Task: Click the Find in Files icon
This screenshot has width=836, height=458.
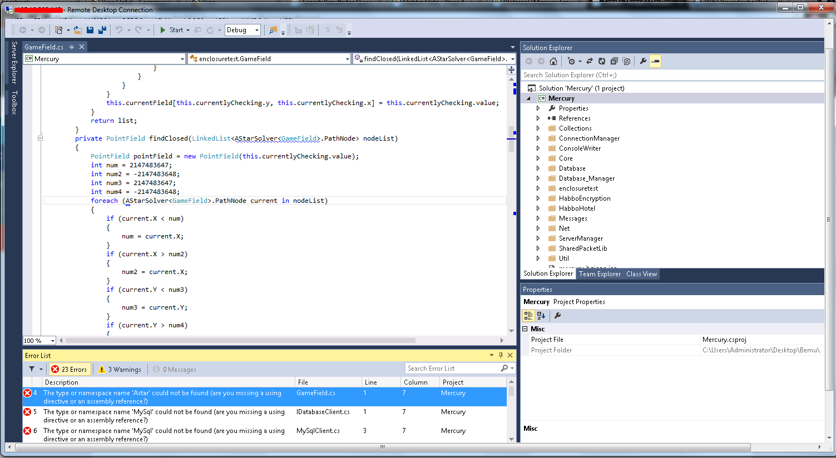Action: coord(273,30)
